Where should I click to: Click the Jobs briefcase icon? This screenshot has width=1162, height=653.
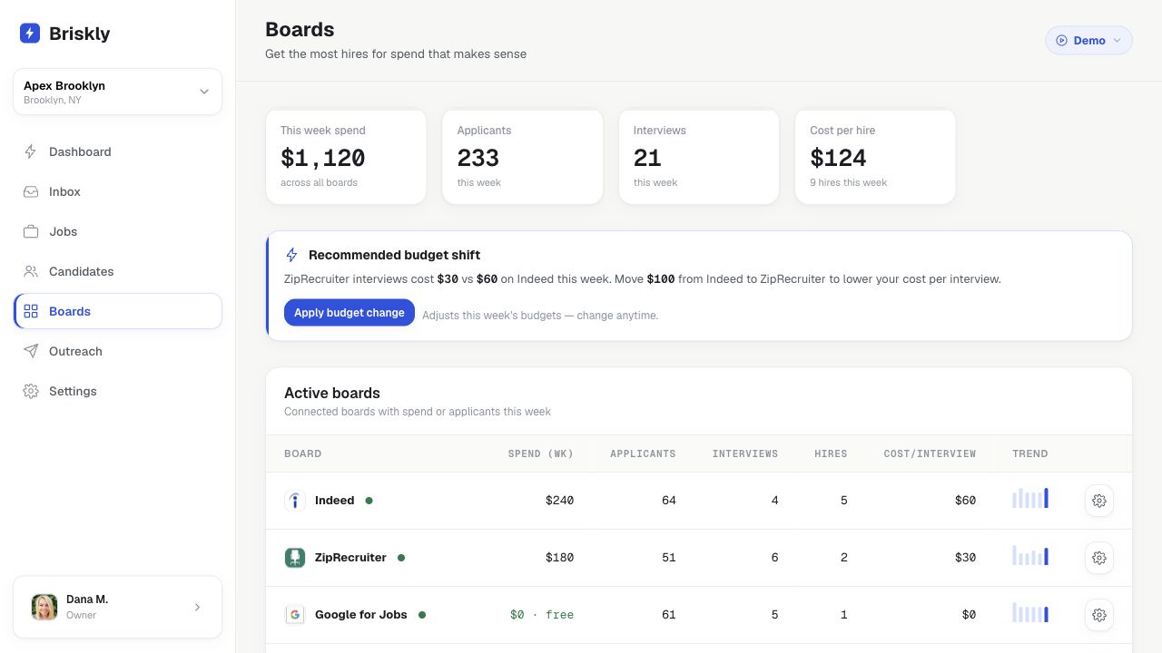tap(31, 231)
